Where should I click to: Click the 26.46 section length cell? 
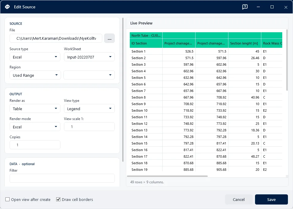tap(245, 58)
